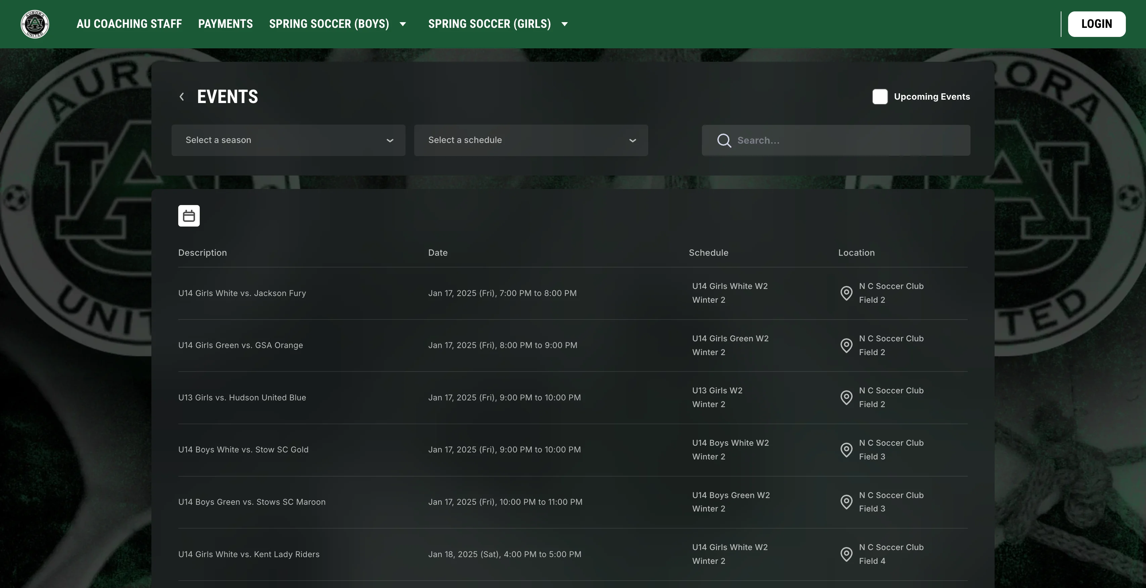Expand the Select a schedule dropdown
This screenshot has width=1146, height=588.
coord(531,140)
